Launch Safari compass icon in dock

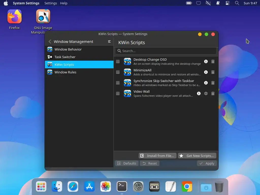pos(73,187)
